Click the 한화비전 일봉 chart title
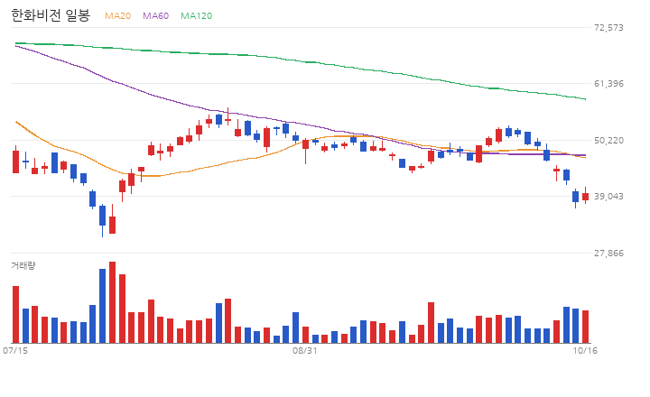Viewport: 650px width, 397px height. tap(51, 15)
